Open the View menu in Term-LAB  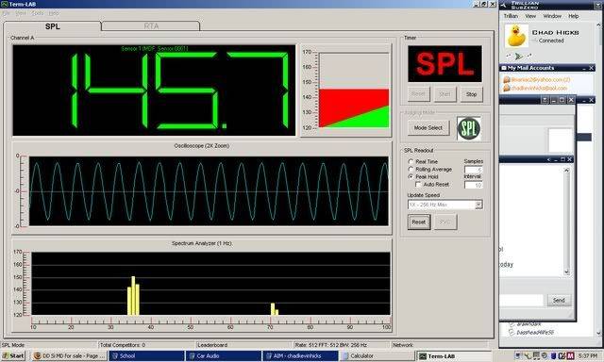pyautogui.click(x=21, y=13)
